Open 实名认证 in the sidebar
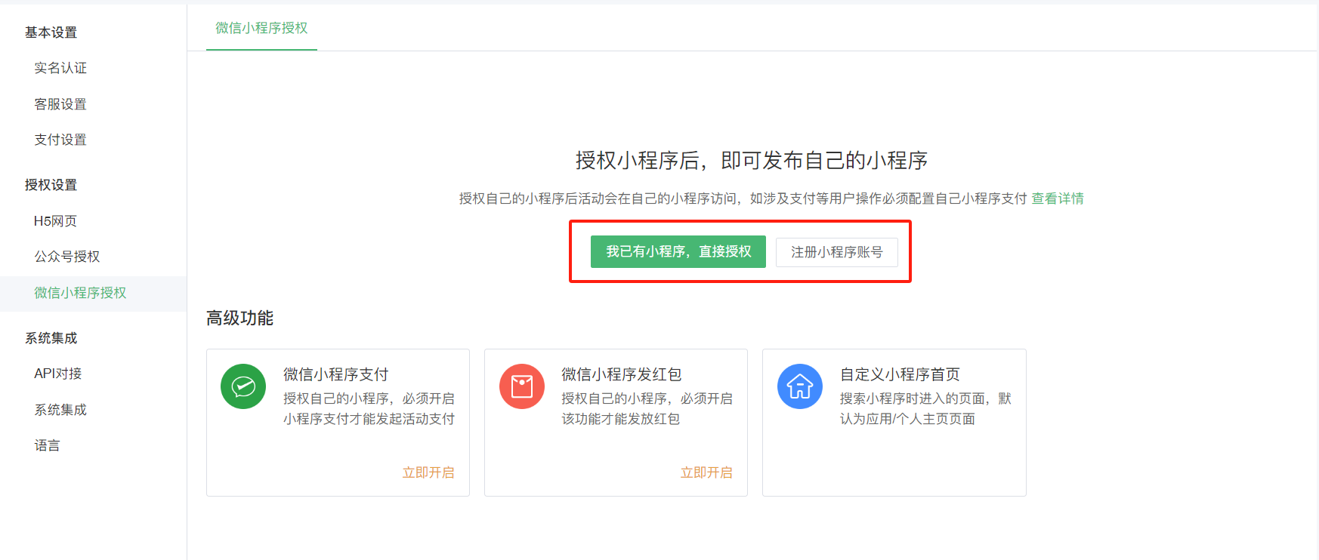The height and width of the screenshot is (560, 1319). 60,68
